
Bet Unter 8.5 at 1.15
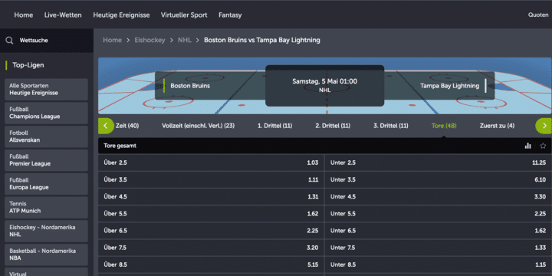(x=438, y=264)
